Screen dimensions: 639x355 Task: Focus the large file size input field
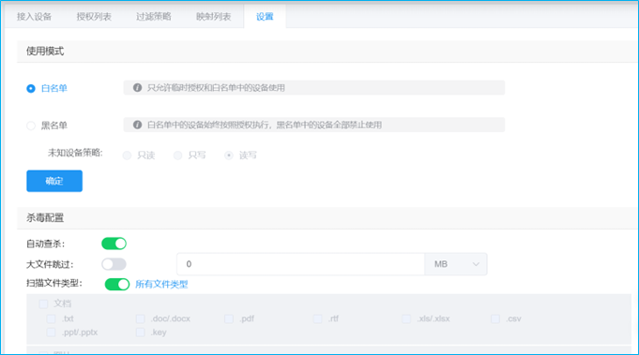click(301, 264)
